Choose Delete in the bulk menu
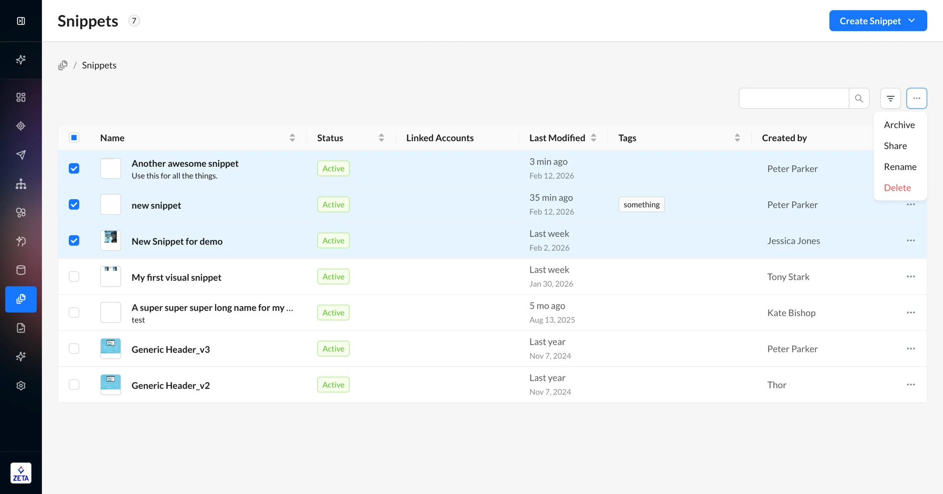Screen dimensions: 943x494 coord(897,188)
